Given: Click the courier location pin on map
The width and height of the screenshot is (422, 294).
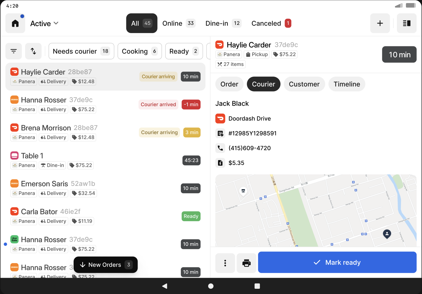Looking at the screenshot, I should coord(387,234).
